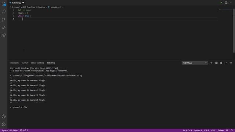
Task: Change encoding via 'UTF-8' status item
Action: click(206, 131)
